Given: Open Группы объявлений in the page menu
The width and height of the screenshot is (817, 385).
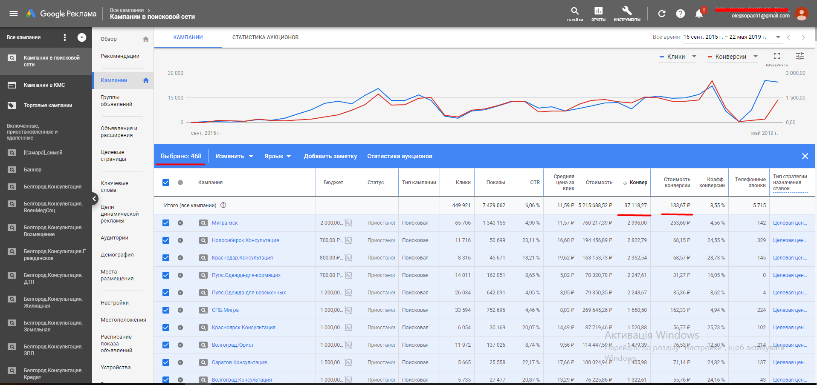Looking at the screenshot, I should [116, 101].
